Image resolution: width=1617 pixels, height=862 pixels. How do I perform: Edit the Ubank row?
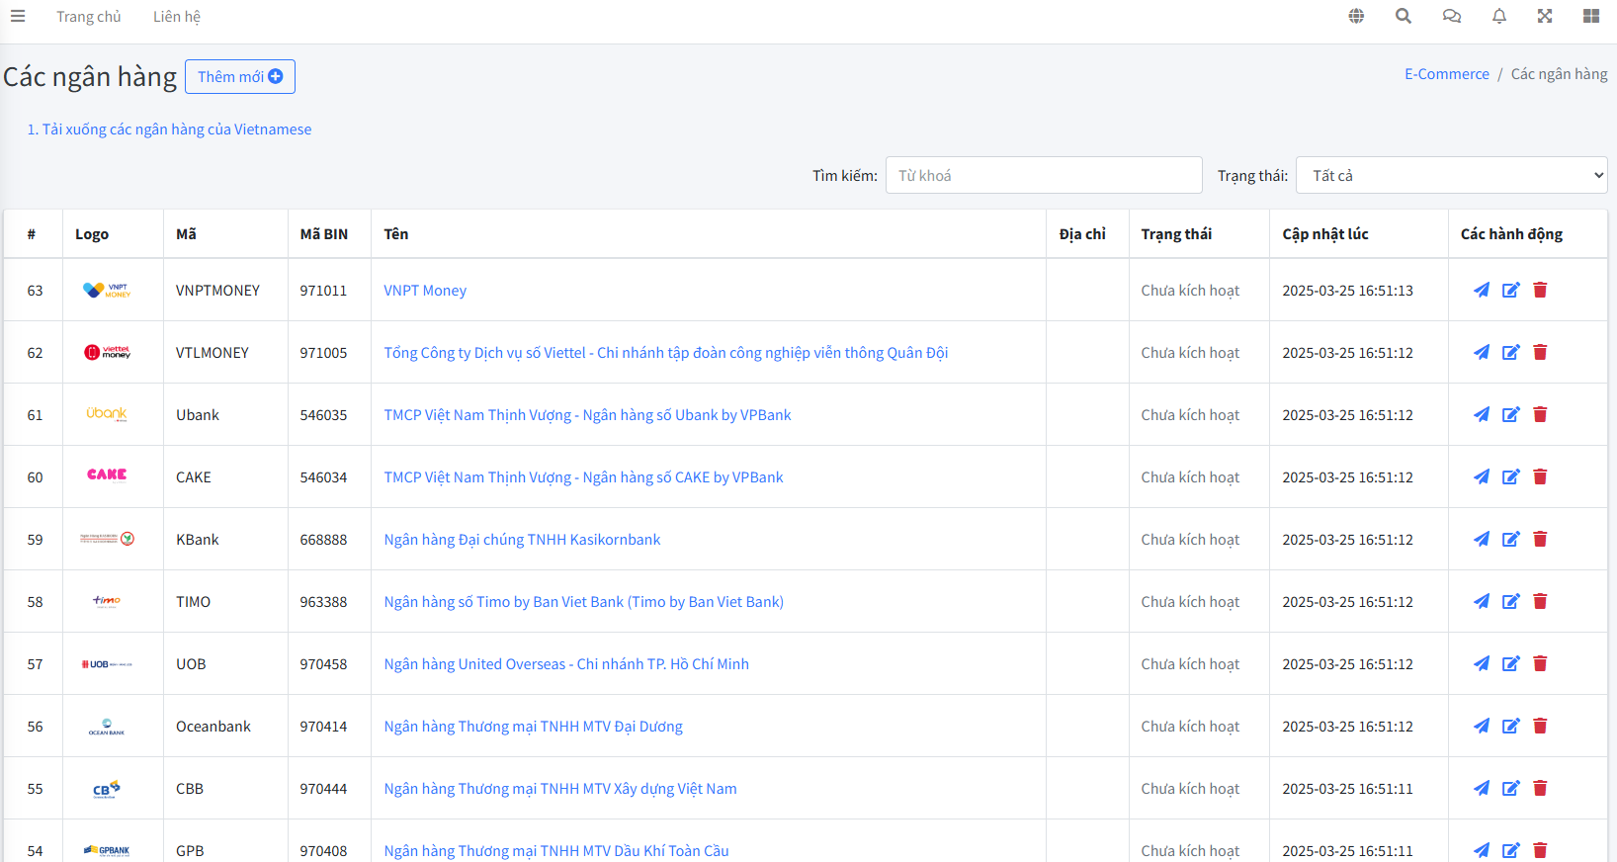point(1510,414)
